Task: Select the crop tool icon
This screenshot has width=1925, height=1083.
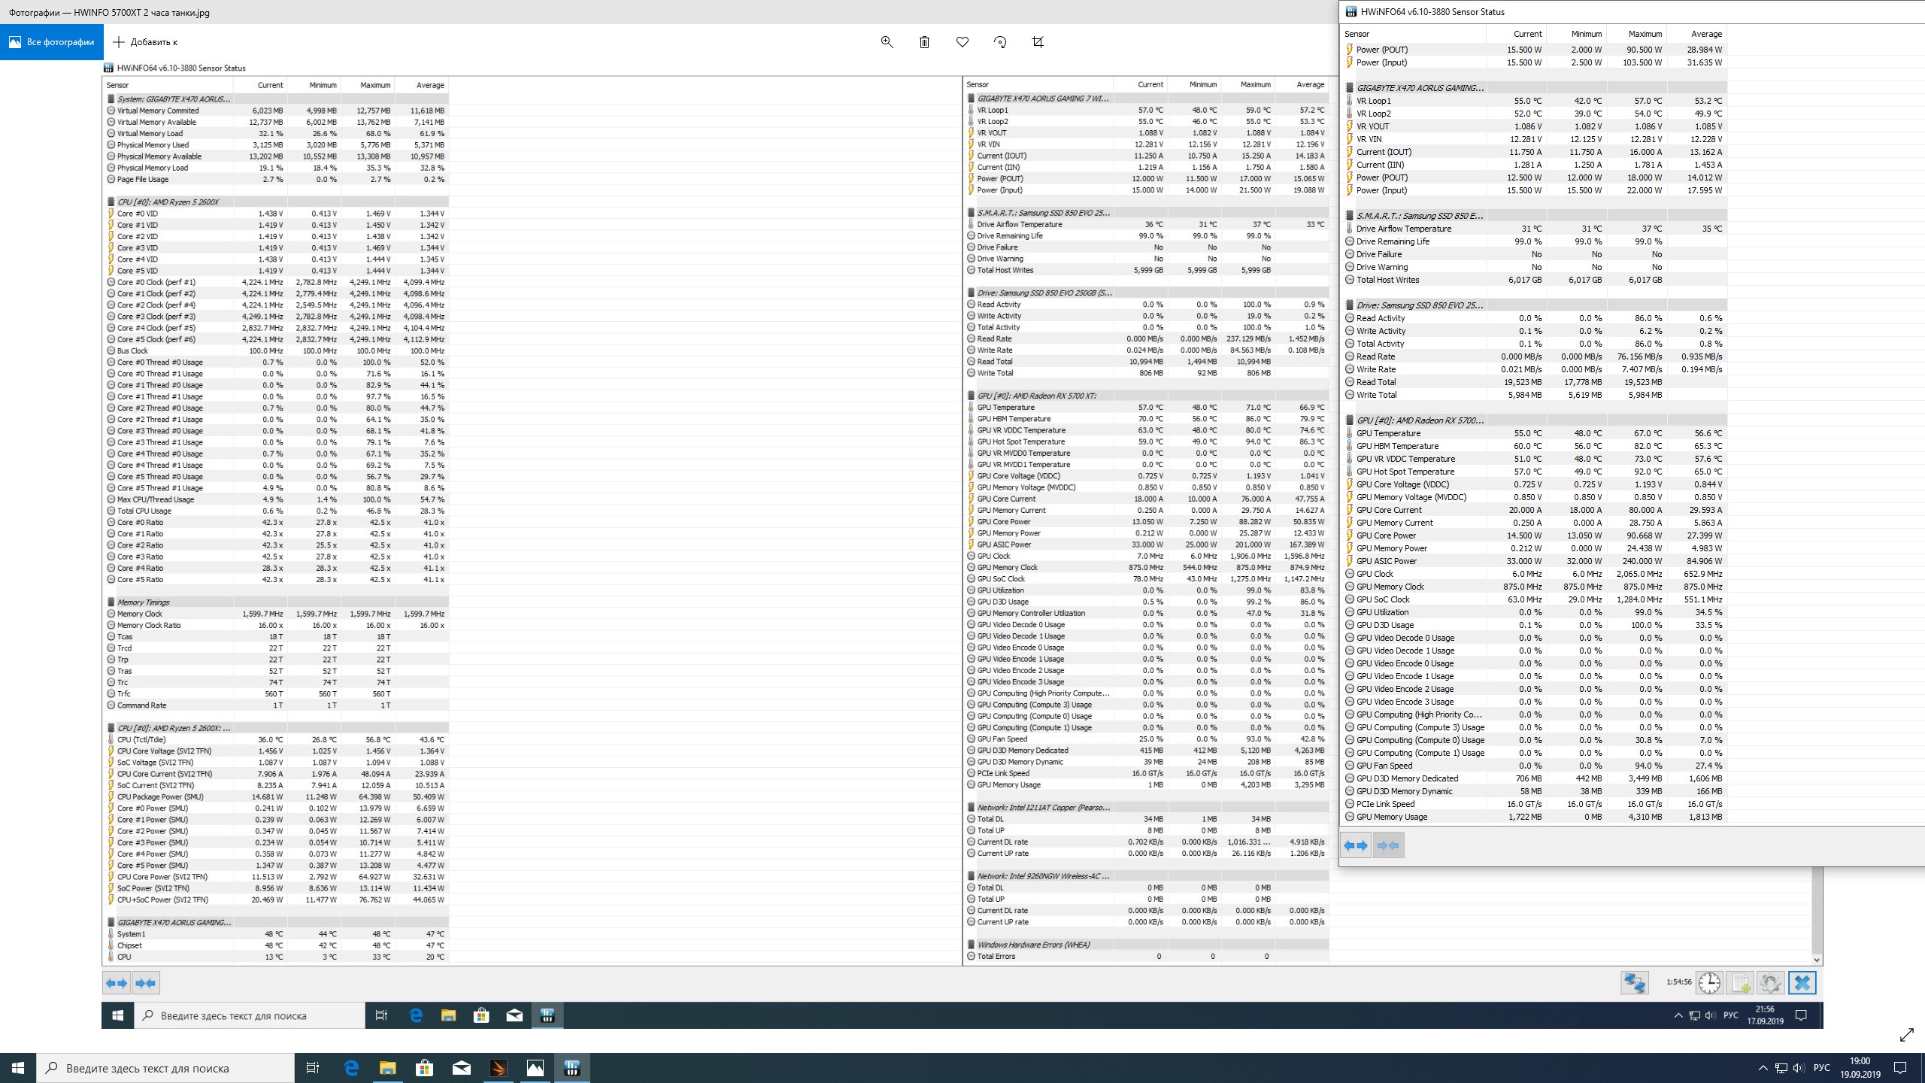Action: [1038, 42]
